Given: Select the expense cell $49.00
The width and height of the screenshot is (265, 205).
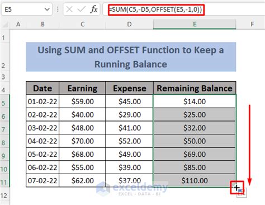Looking at the screenshot, I should [129, 154].
